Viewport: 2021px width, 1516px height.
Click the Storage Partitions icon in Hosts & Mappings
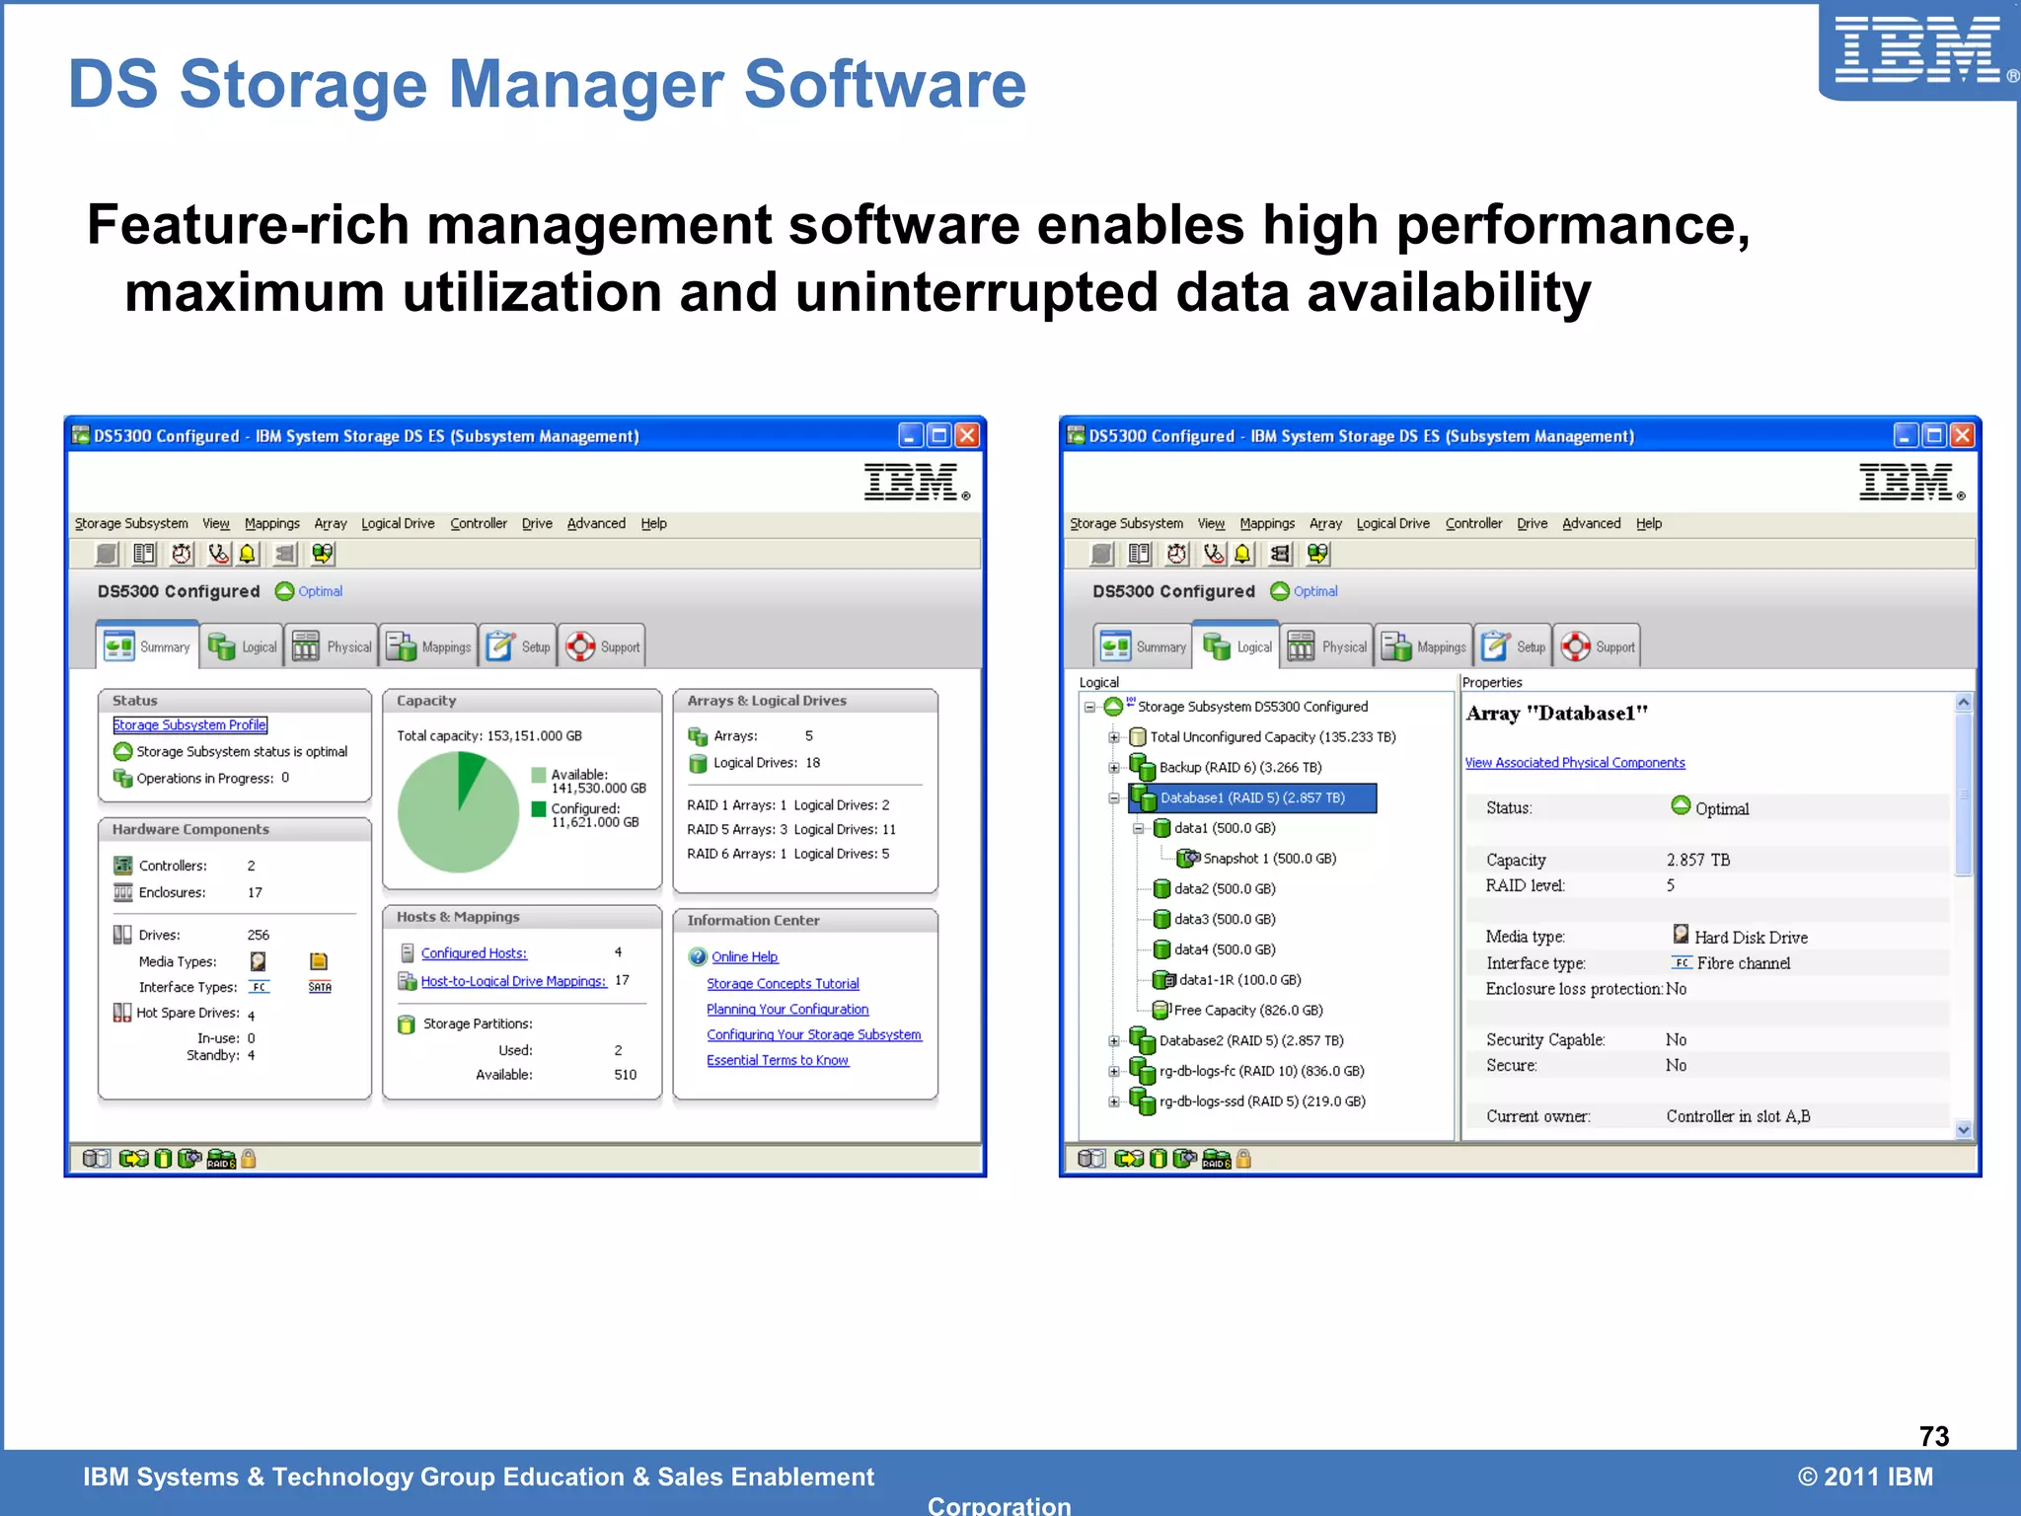tap(407, 1024)
